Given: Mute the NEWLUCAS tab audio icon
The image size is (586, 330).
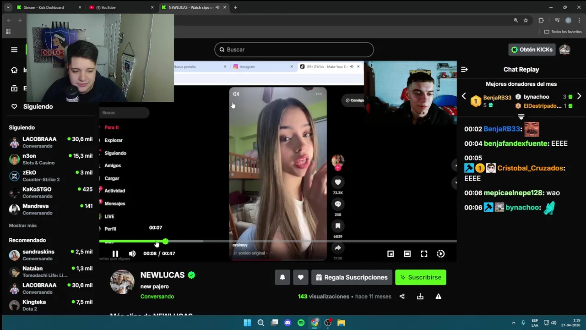Looking at the screenshot, I should (217, 7).
